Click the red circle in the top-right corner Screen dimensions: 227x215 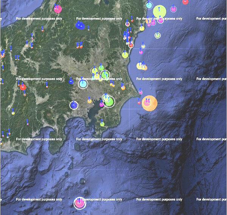[x=185, y=2]
